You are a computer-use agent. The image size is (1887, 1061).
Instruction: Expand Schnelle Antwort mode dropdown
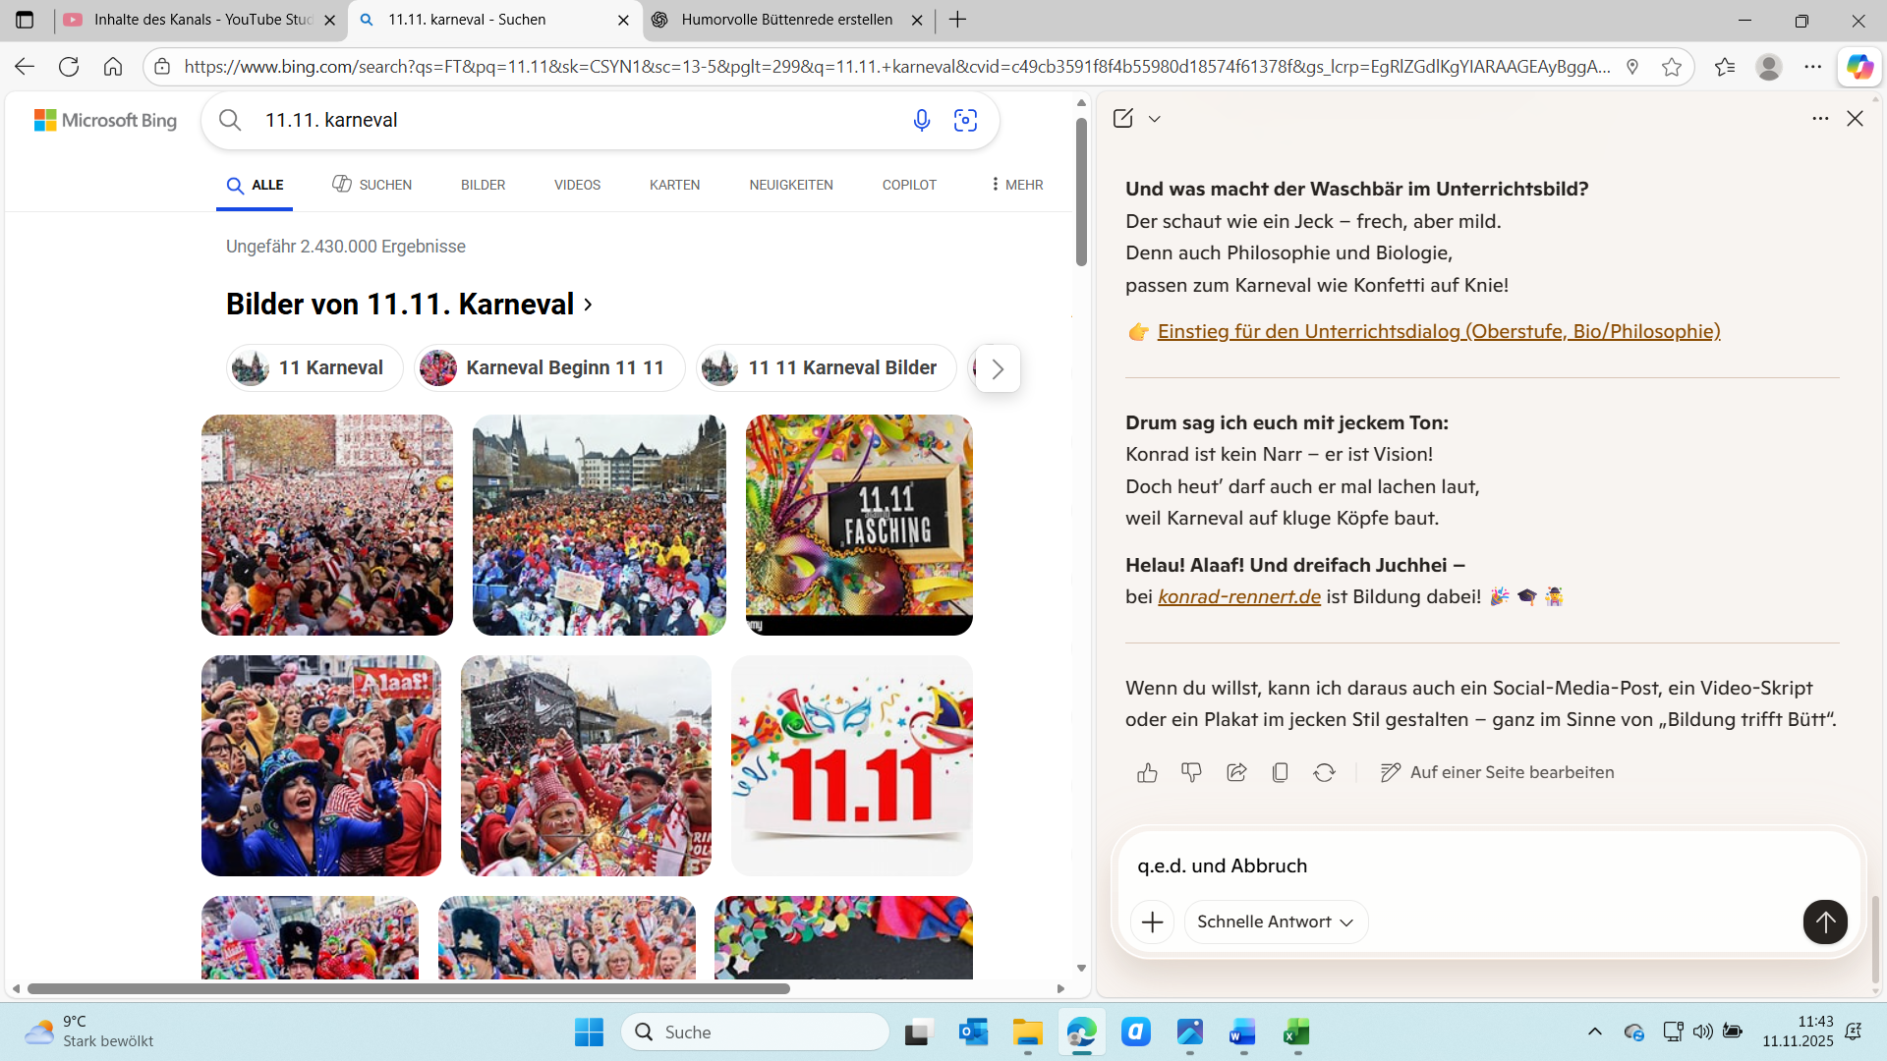coord(1275,921)
